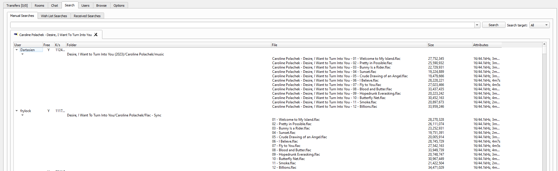The width and height of the screenshot is (558, 171).
Task: Switch to the Rooms tab
Action: pyautogui.click(x=39, y=5)
